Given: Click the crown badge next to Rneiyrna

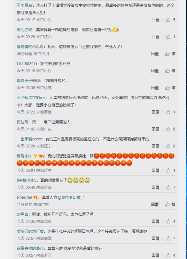Looking at the screenshot, I should (x=36, y=197).
